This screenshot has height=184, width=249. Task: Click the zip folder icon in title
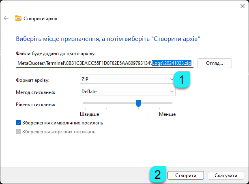point(18,18)
